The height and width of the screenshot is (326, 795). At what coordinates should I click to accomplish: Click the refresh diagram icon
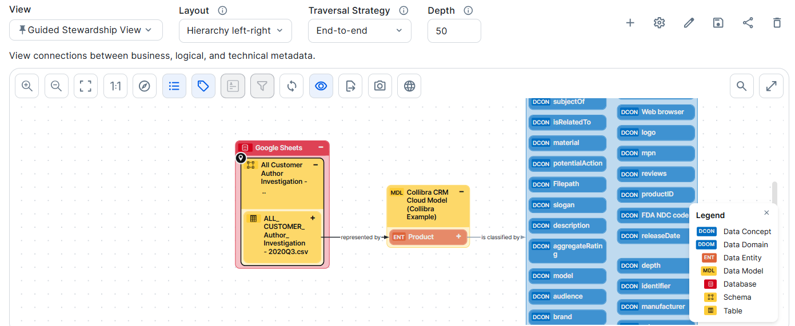coord(291,86)
